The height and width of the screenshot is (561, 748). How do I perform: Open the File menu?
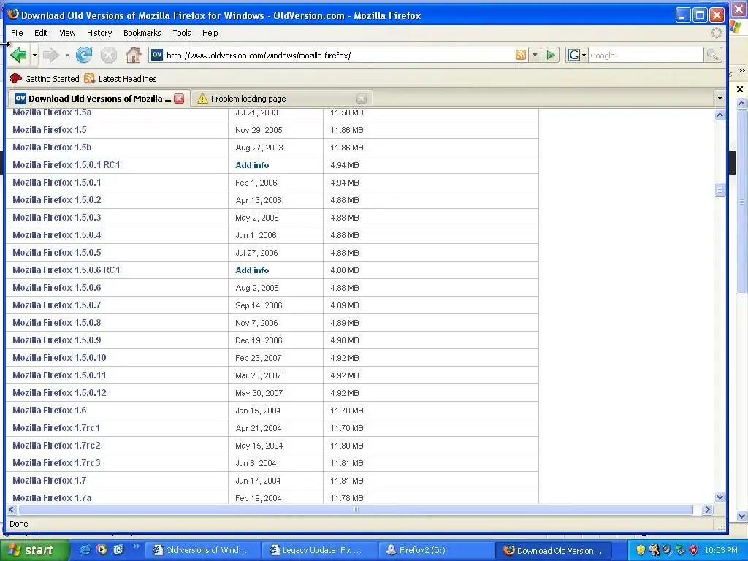pos(17,33)
